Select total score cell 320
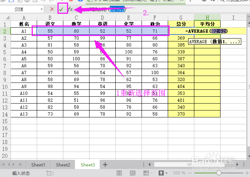 click(x=181, y=80)
